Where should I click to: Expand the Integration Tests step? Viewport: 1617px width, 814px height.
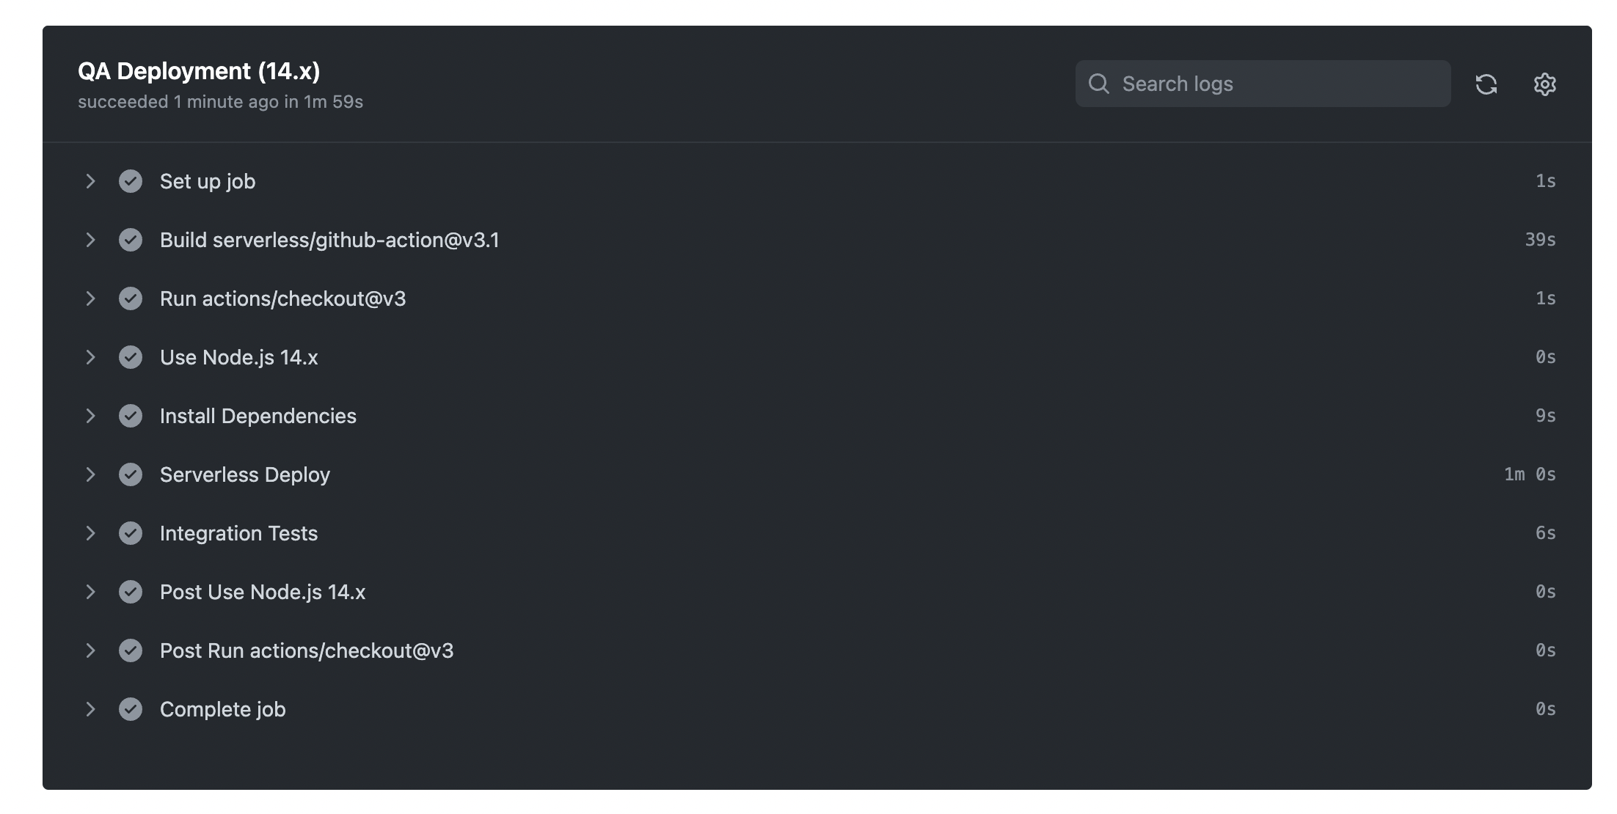click(x=90, y=533)
